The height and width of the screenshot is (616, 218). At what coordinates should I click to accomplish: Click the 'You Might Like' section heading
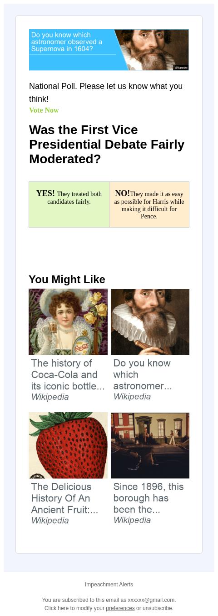tap(67, 280)
